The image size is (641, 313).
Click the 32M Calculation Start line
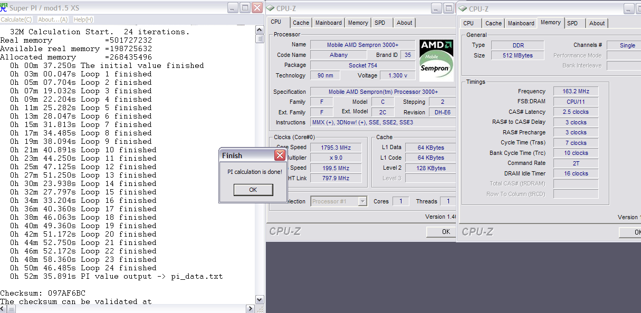coord(100,32)
